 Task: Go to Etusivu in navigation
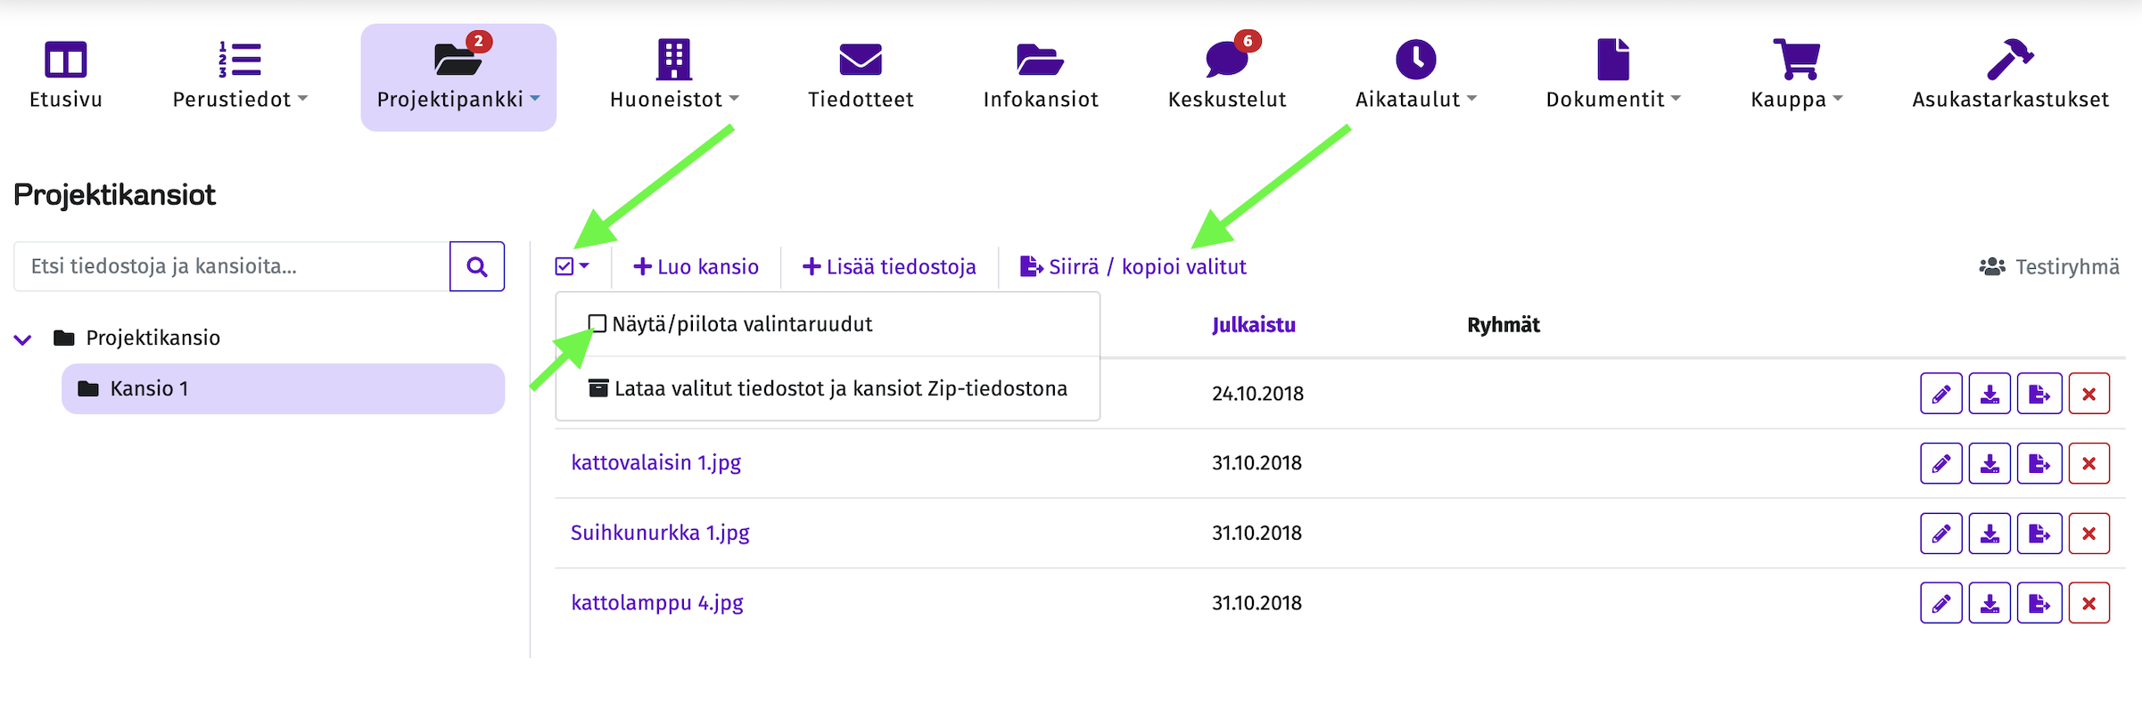tap(66, 76)
